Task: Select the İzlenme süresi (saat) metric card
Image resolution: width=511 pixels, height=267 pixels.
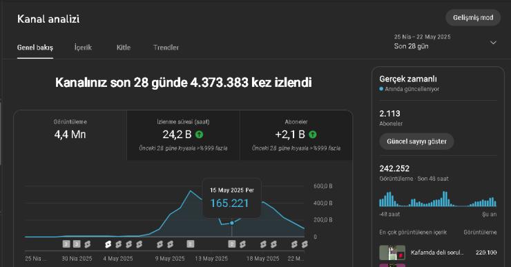Action: (x=183, y=135)
